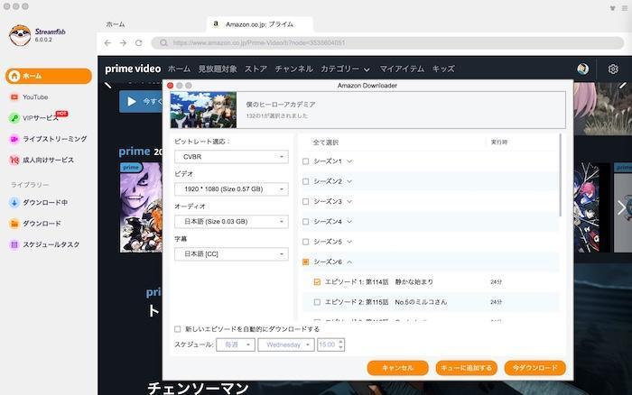
Task: Open ライブストリーミング in the sidebar
Action: (48, 139)
